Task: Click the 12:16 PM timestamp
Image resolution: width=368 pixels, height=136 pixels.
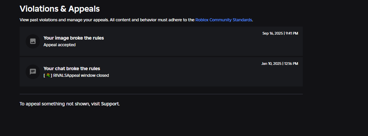Action: 291,64
